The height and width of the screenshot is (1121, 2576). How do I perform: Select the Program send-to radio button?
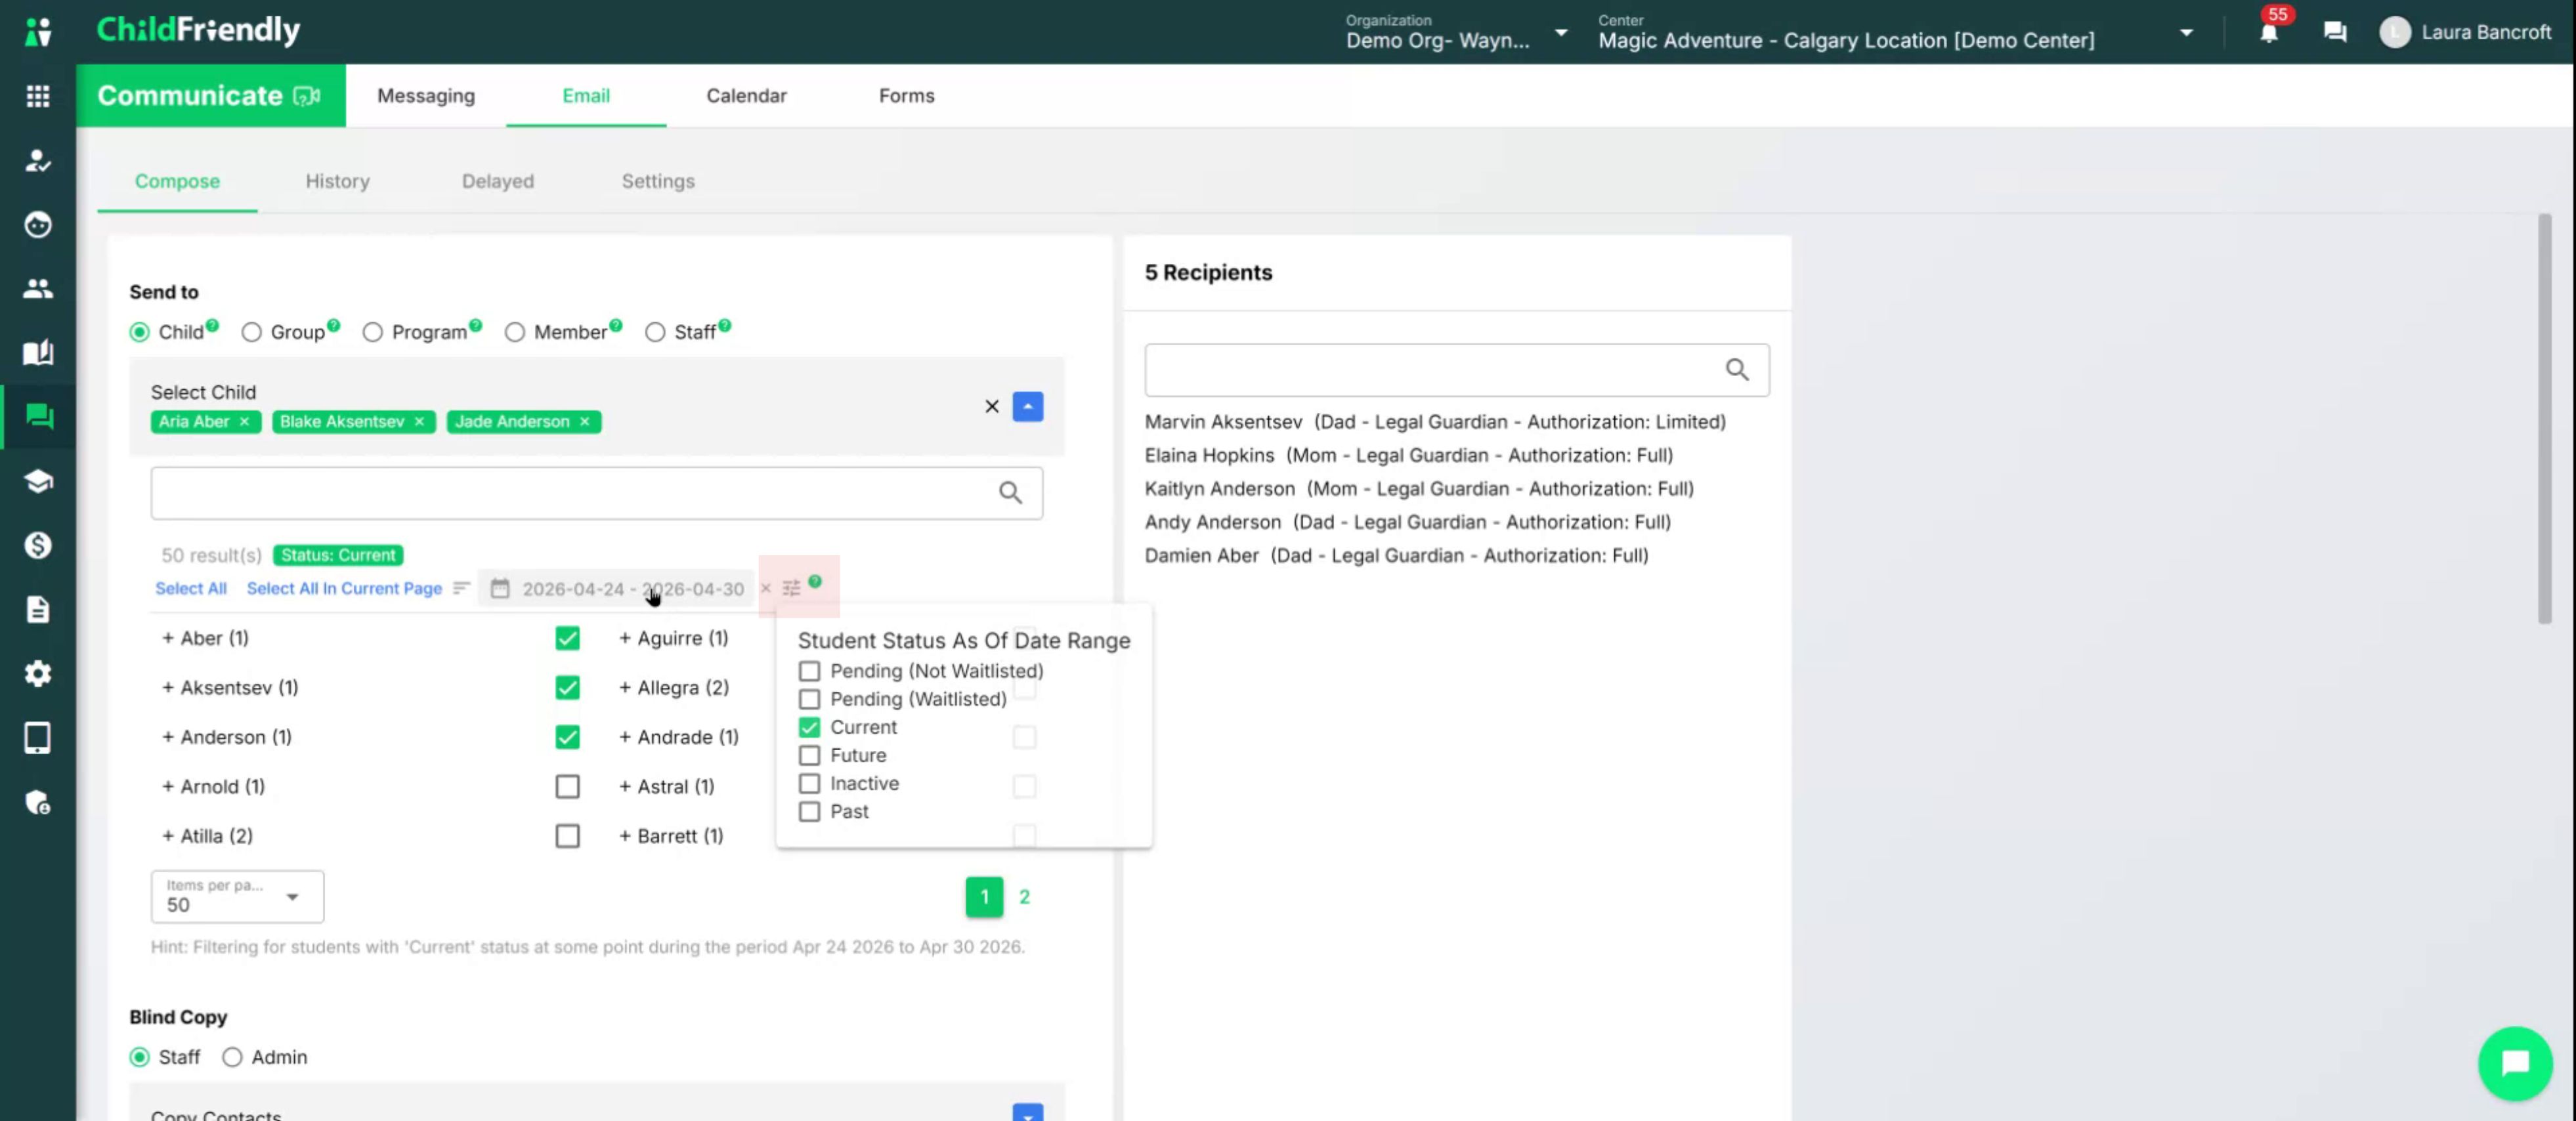coord(372,332)
